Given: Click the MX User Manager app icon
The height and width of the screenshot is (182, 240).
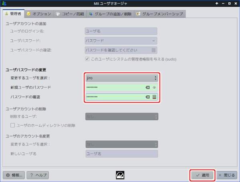Looking at the screenshot, I should click(4, 3).
